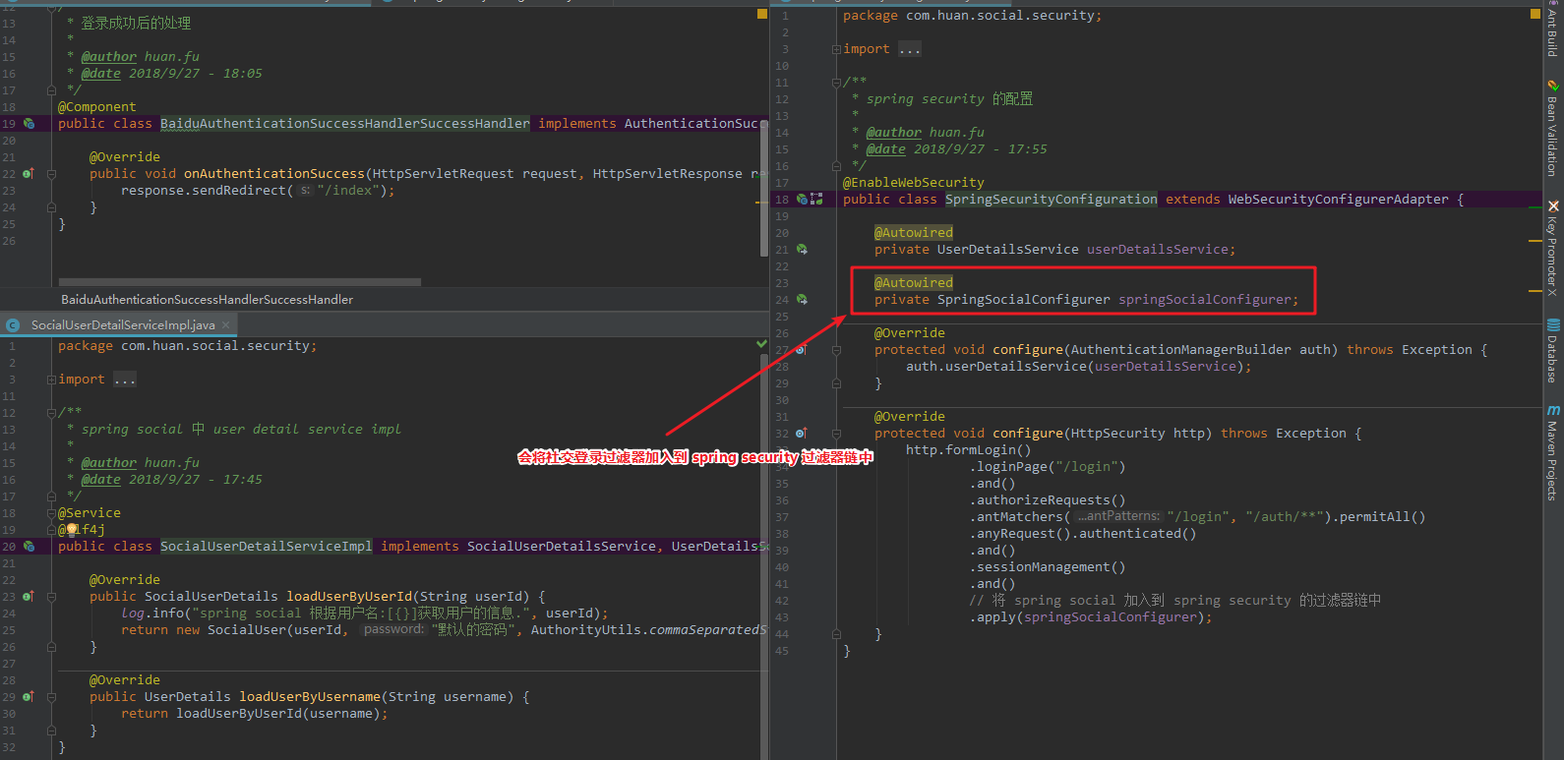This screenshot has height=760, width=1564.
Task: Open the intention lightbulb over the @Slf4j annotation
Action: point(72,530)
